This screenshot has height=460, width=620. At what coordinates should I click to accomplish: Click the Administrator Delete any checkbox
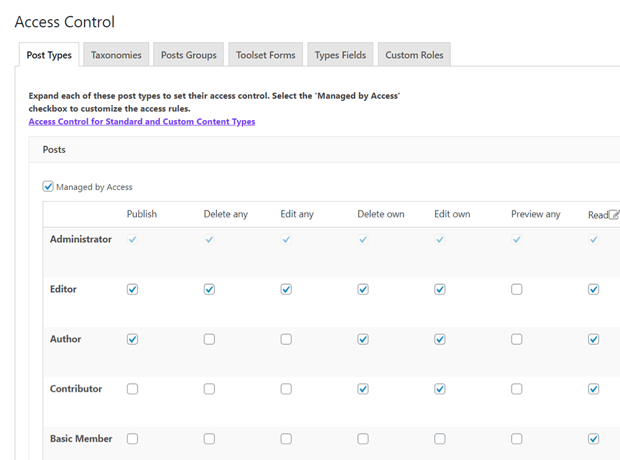(x=209, y=239)
